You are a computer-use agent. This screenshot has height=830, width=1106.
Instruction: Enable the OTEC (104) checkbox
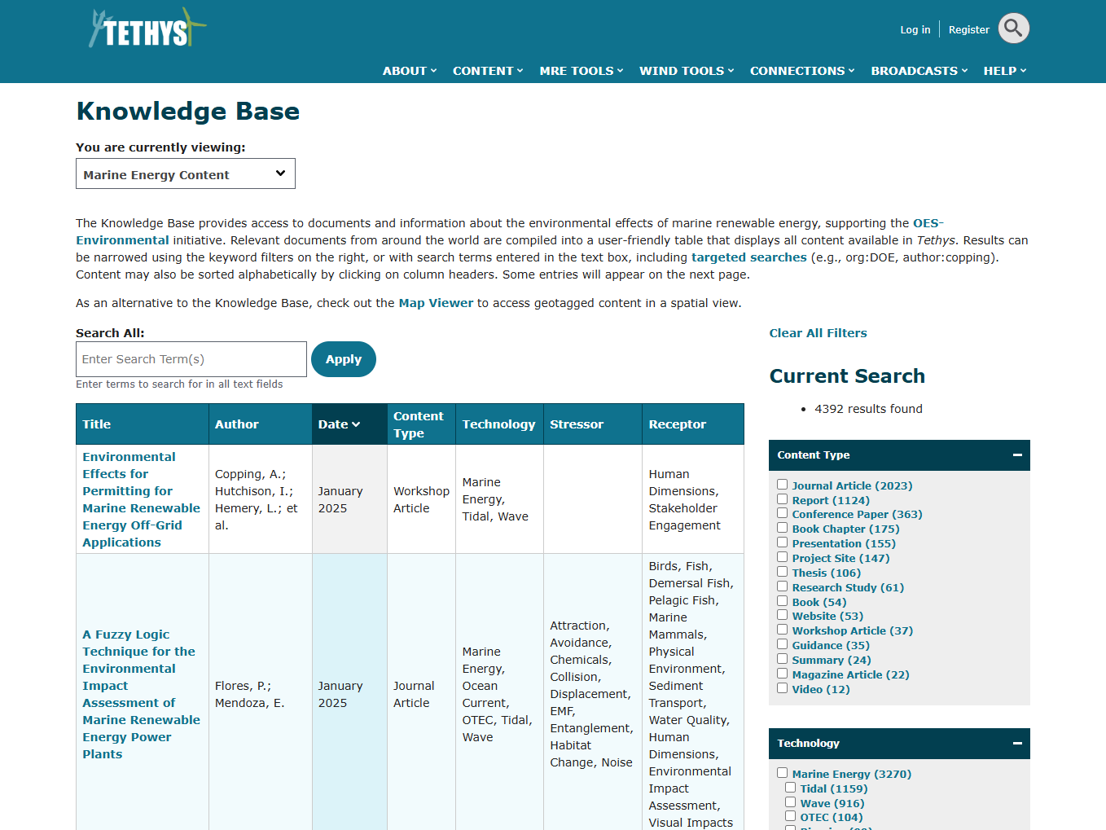[x=790, y=816]
